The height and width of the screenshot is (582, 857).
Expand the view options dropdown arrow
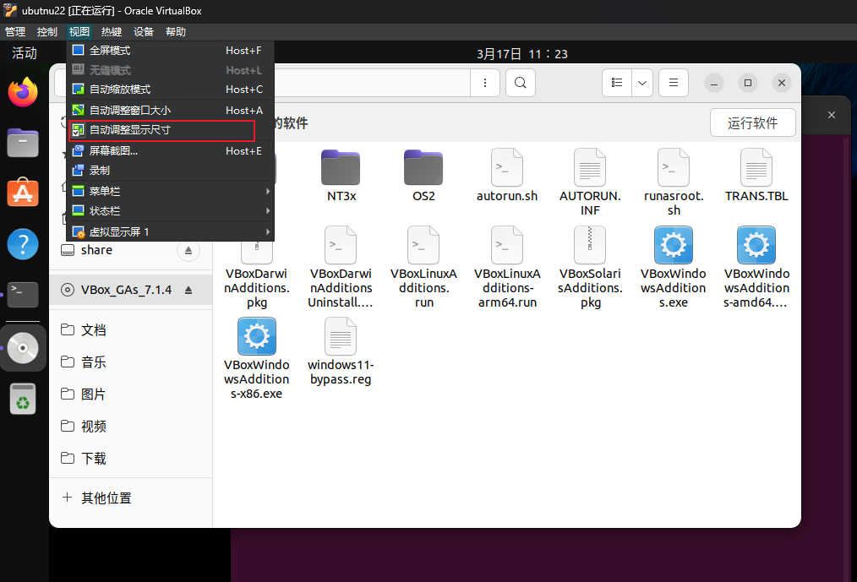[642, 83]
